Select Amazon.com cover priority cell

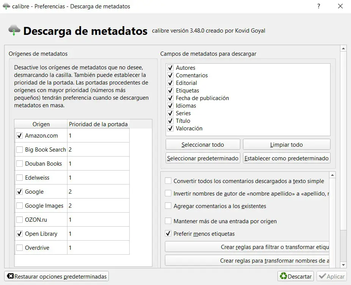[98, 135]
